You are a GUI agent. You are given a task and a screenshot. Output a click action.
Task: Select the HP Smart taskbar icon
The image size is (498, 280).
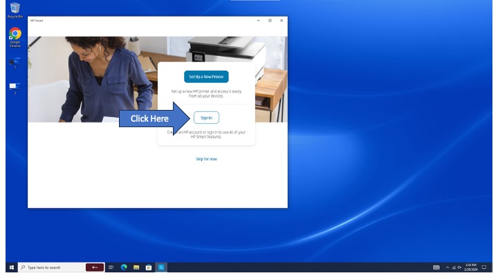[161, 268]
